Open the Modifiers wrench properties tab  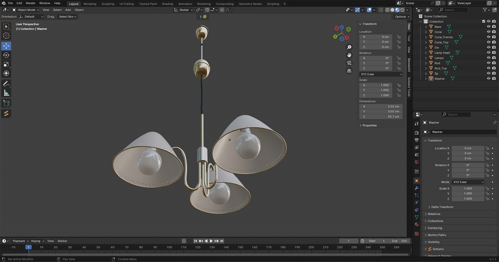(x=417, y=188)
